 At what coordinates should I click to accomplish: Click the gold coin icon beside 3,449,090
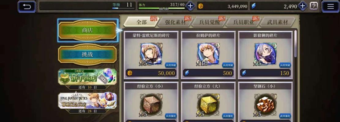click(200, 6)
